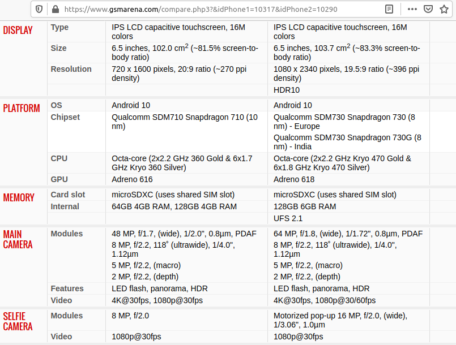Click the site security padlock icon

click(55, 9)
